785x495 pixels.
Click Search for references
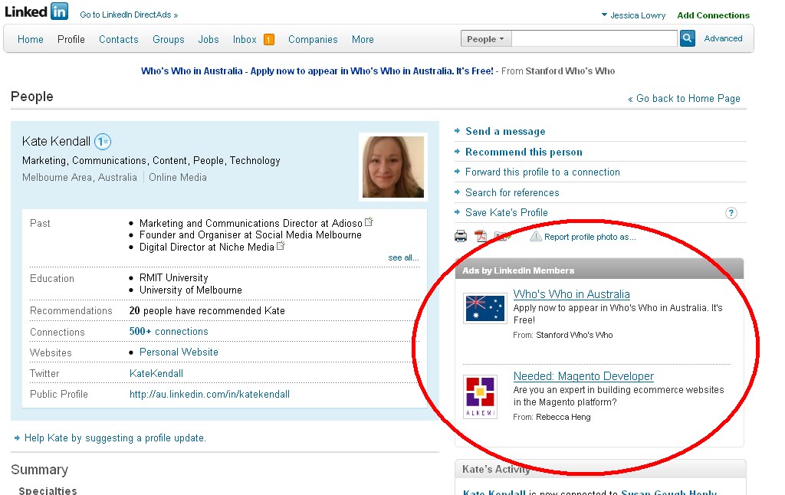[x=512, y=192]
